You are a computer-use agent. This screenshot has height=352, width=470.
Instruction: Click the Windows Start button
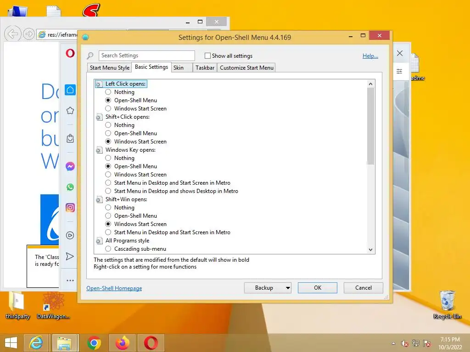(x=11, y=343)
